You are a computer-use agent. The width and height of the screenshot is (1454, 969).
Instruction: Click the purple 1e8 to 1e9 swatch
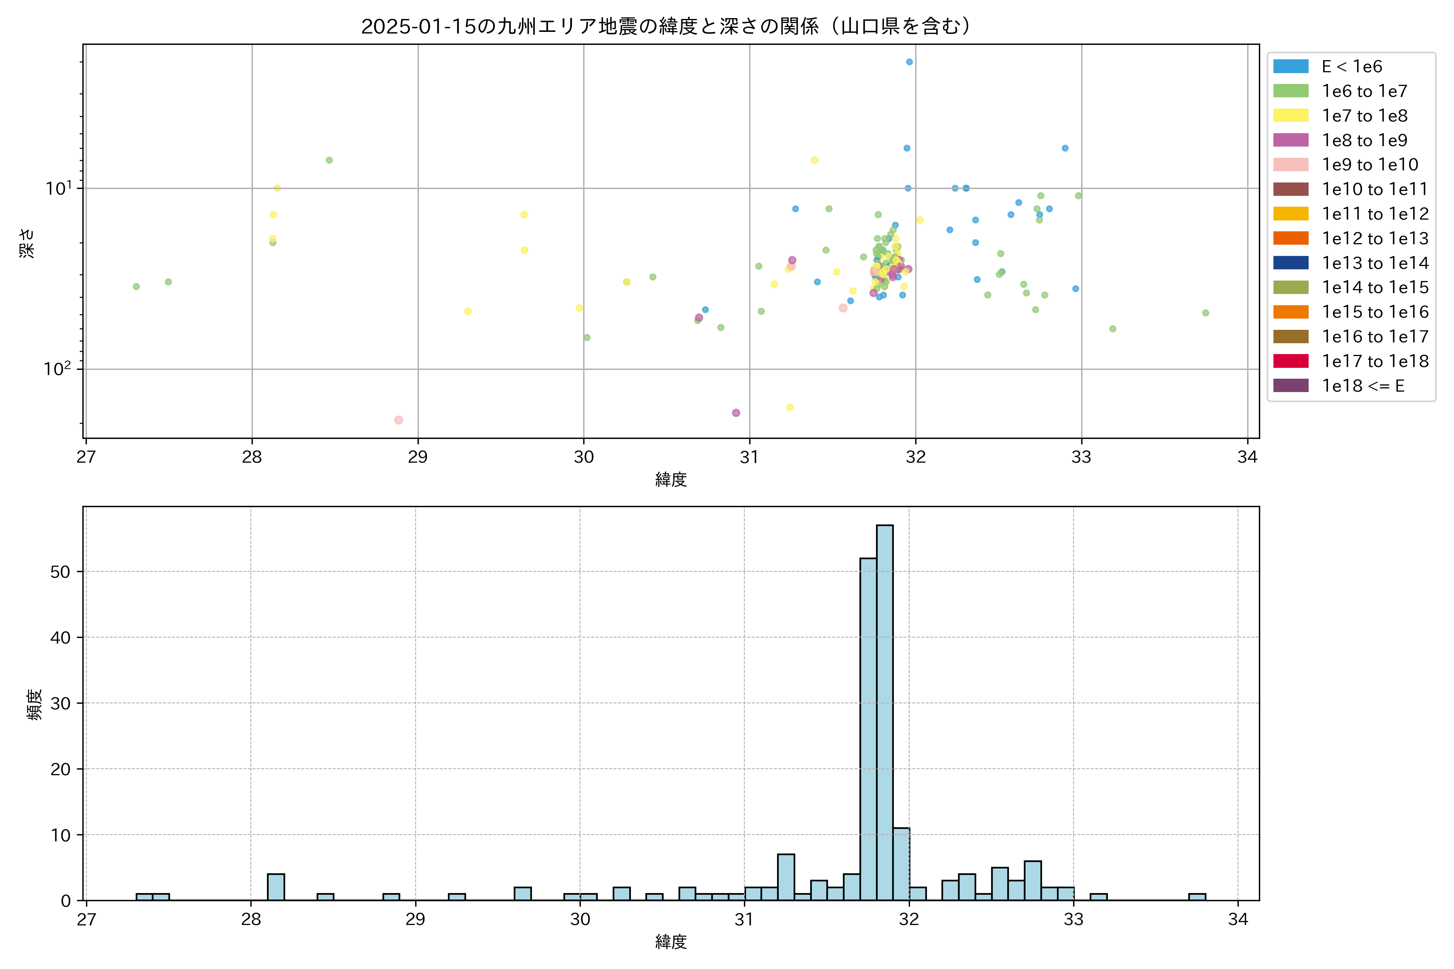coord(1291,140)
